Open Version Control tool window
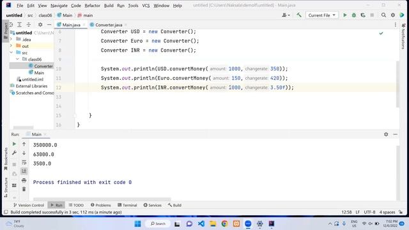409x230 pixels. 28,205
